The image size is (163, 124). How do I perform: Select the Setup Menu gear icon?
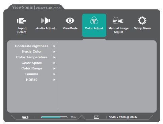coord(142,21)
